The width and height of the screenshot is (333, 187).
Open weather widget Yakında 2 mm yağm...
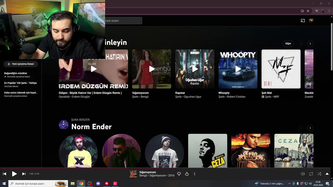click(x=269, y=184)
